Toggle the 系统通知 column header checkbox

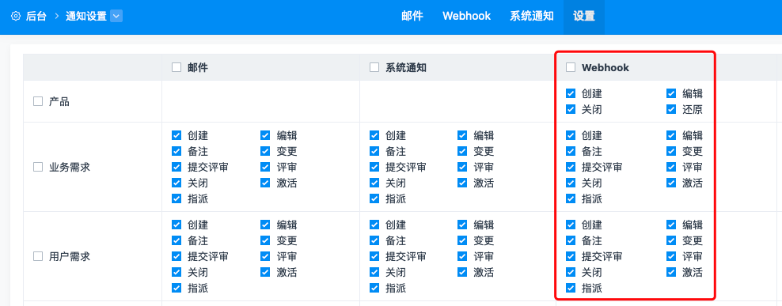(x=374, y=67)
